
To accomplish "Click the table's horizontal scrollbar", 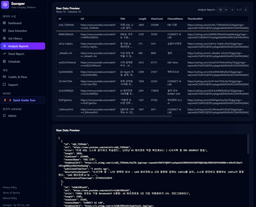I will 114,116.
